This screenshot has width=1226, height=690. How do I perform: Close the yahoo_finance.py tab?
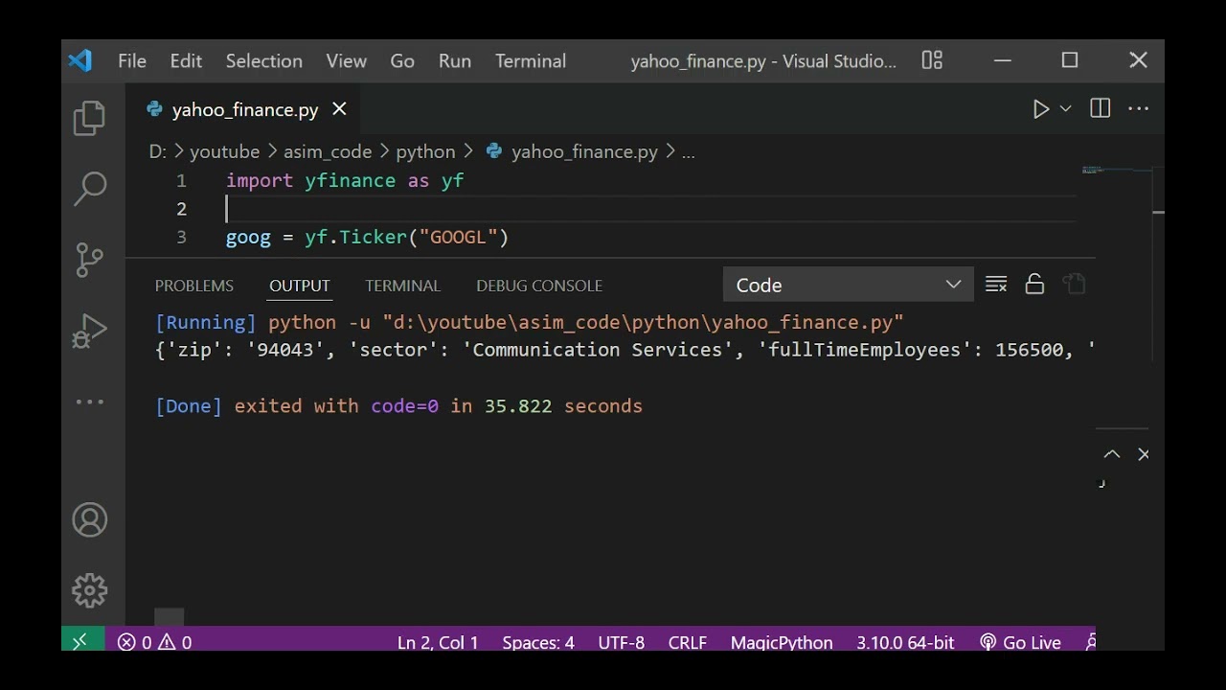(x=339, y=109)
